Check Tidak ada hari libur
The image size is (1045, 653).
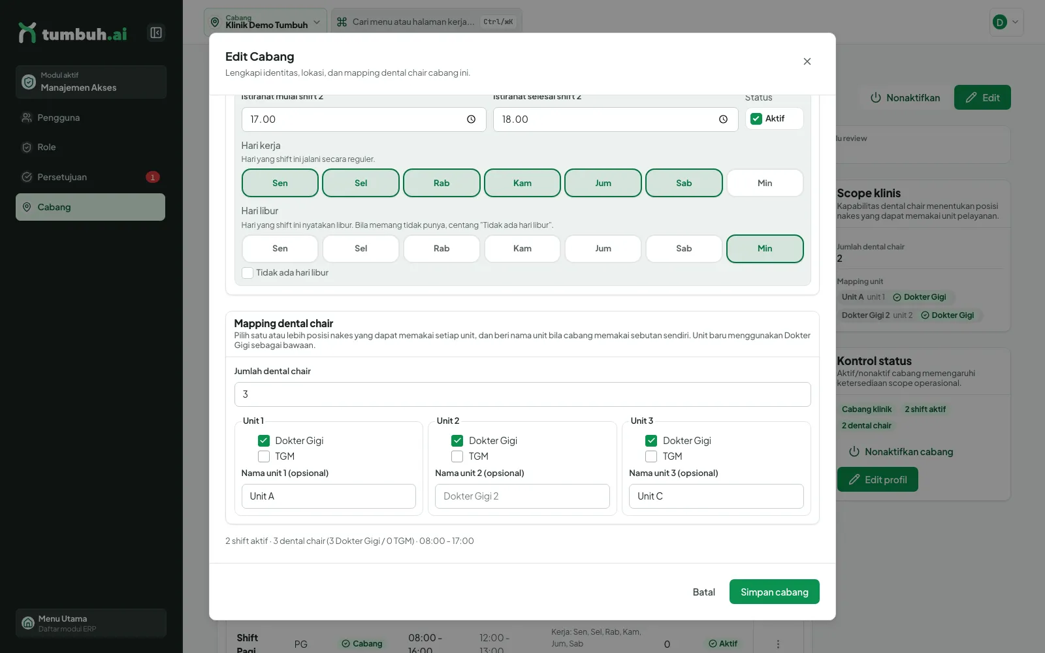pos(248,273)
